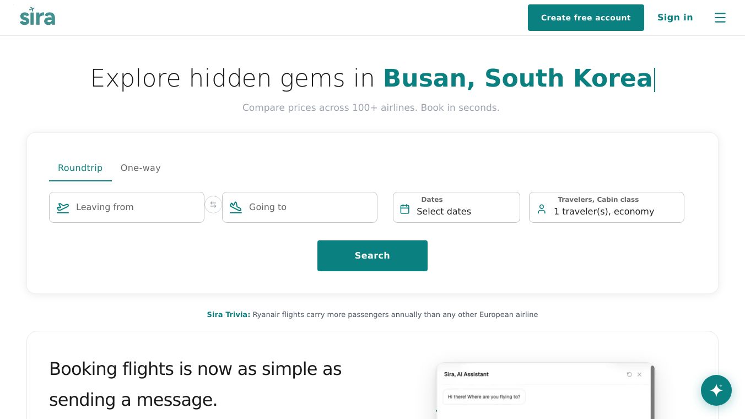Screen dimensions: 745x419
Task: Close the Sira AI Assistant preview
Action: pos(639,374)
